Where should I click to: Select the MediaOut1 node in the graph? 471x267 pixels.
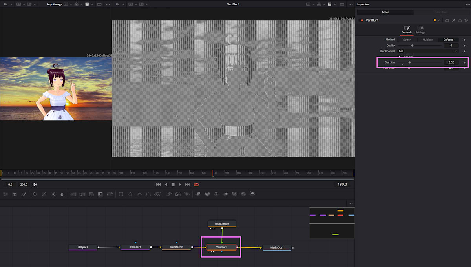(x=277, y=247)
